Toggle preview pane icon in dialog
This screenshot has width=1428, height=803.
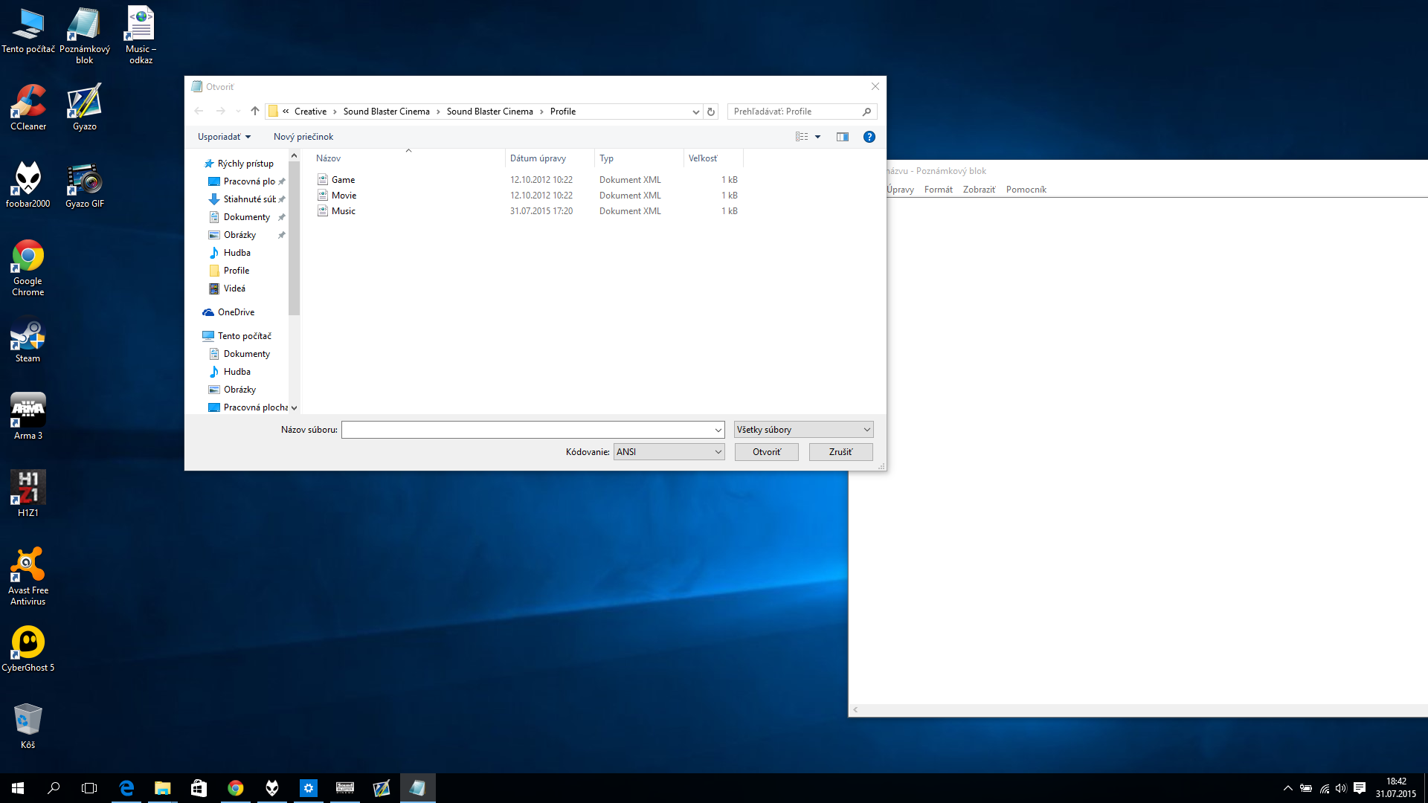coord(841,136)
